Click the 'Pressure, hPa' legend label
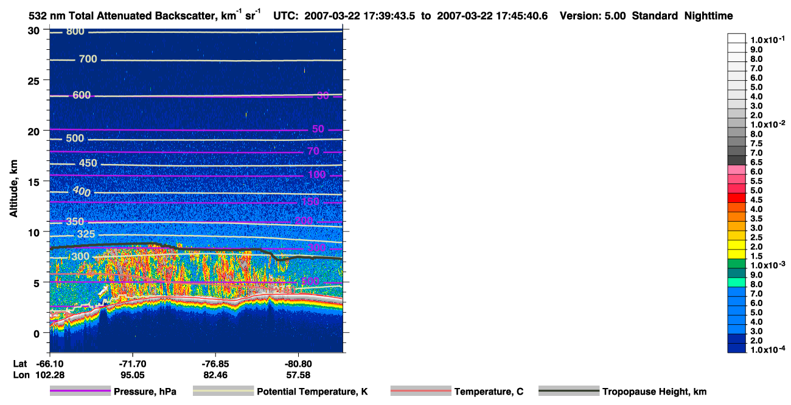Viewport: 791px width, 405px height. tap(144, 392)
